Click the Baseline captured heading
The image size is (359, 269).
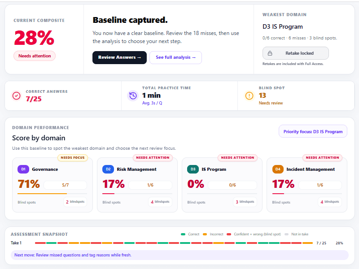pyautogui.click(x=130, y=20)
